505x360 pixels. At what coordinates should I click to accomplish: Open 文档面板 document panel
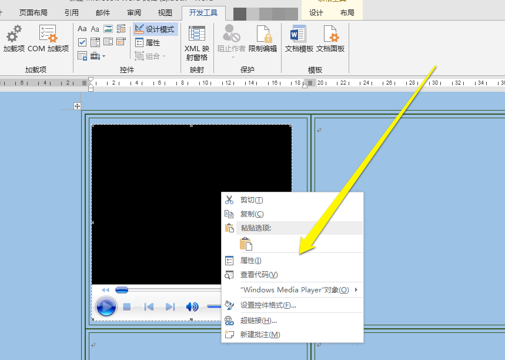[x=330, y=39]
